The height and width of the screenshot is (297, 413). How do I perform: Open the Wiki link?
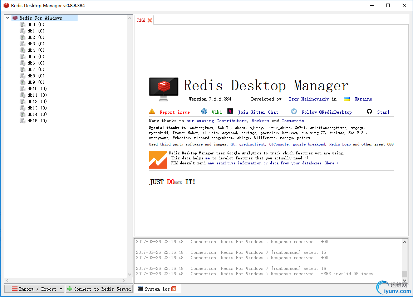(x=217, y=112)
